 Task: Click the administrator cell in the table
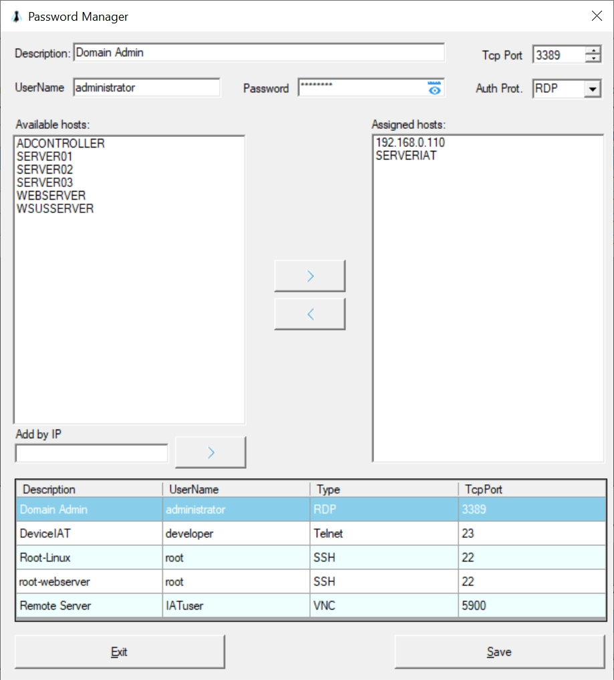237,509
